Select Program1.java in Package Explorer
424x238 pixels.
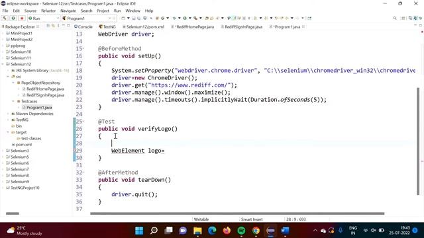[x=37, y=107]
